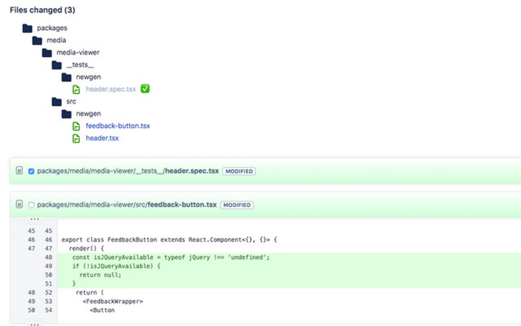Expand hidden lines via top ellipsis
This screenshot has width=521, height=326.
[x=35, y=220]
